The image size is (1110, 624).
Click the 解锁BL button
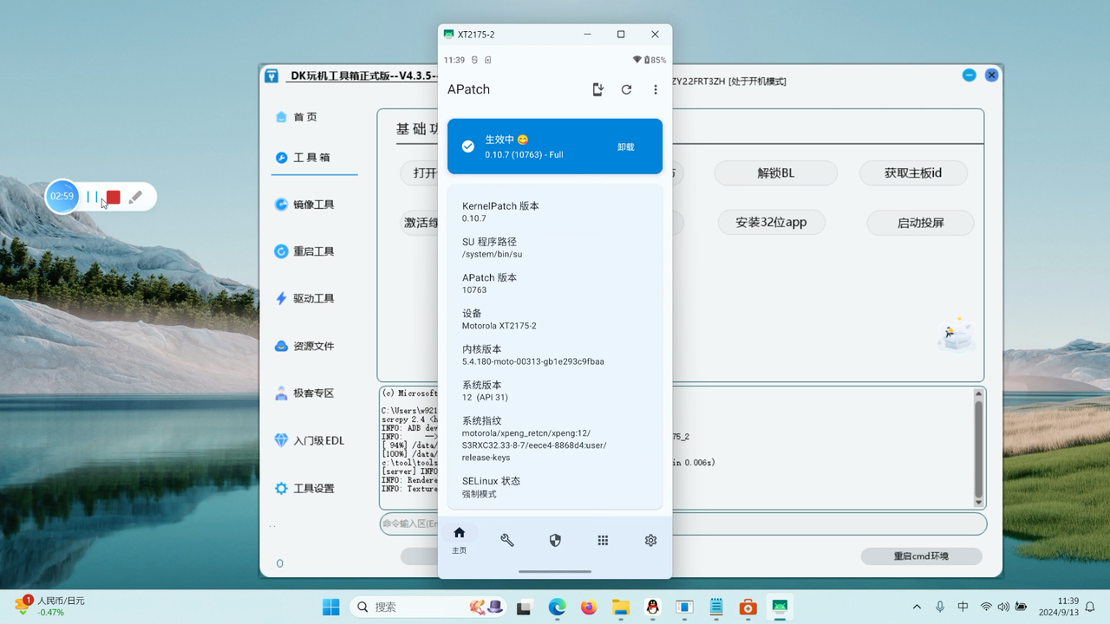tap(776, 172)
